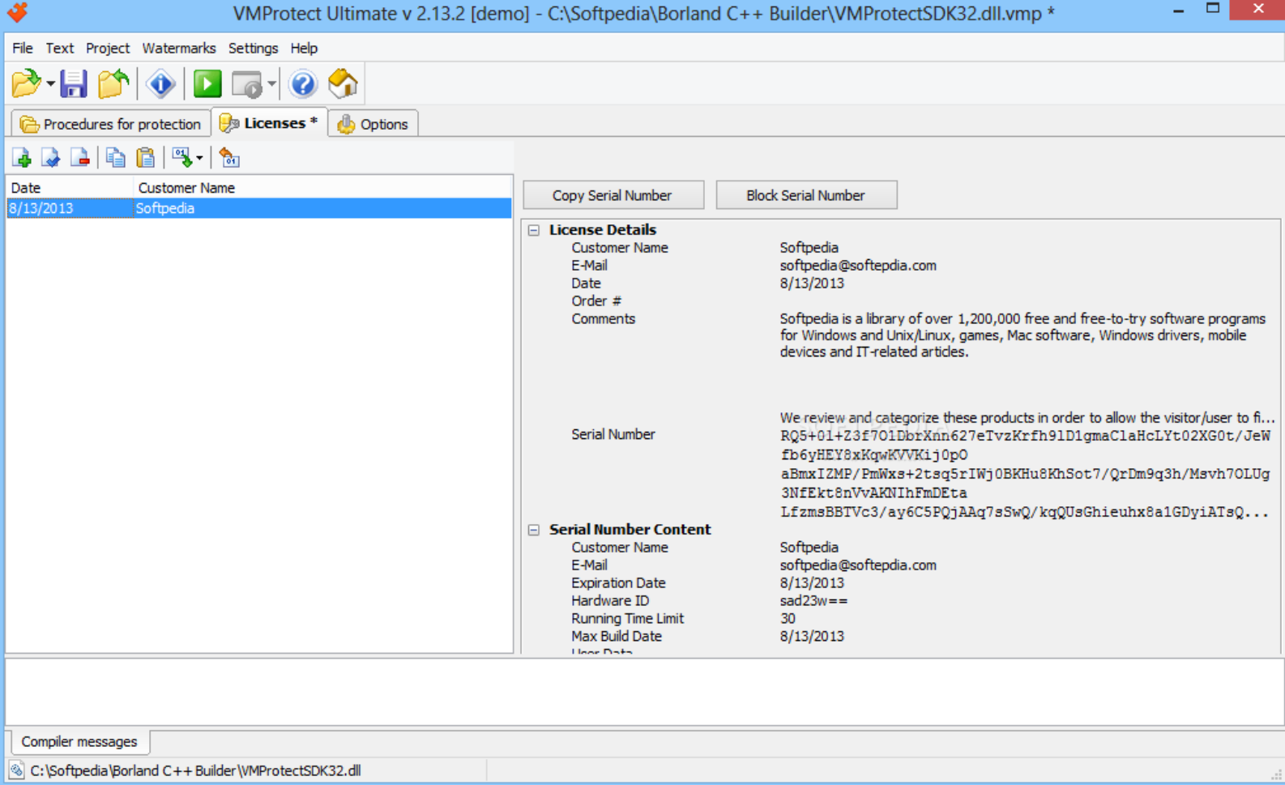
Task: Open the Compiler messages tab
Action: pos(79,741)
